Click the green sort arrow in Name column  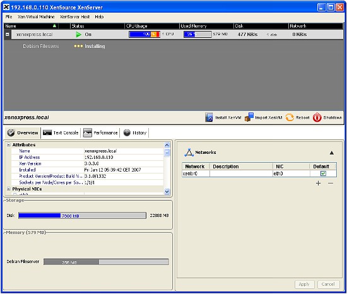pos(54,26)
